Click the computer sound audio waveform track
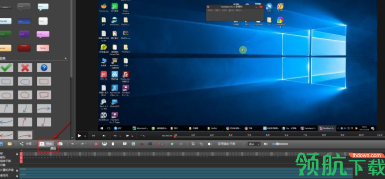Viewport: 385px width, 179px height. (x=186, y=170)
